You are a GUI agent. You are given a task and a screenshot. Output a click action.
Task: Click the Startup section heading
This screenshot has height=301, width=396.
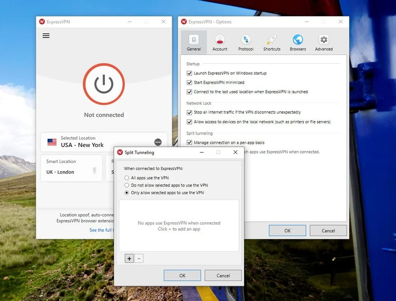(193, 64)
